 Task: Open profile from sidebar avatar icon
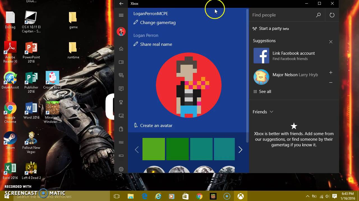tap(121, 32)
